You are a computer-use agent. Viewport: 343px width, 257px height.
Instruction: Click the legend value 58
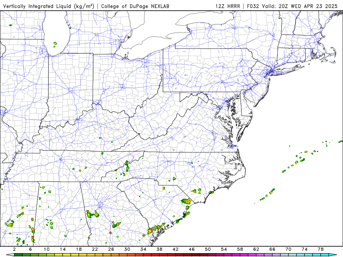pyautogui.click(x=240, y=249)
